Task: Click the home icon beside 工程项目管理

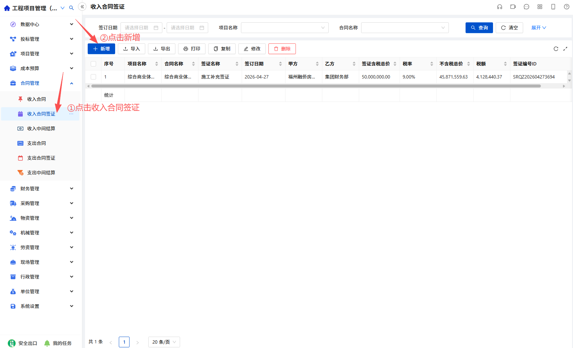Action: (7, 8)
